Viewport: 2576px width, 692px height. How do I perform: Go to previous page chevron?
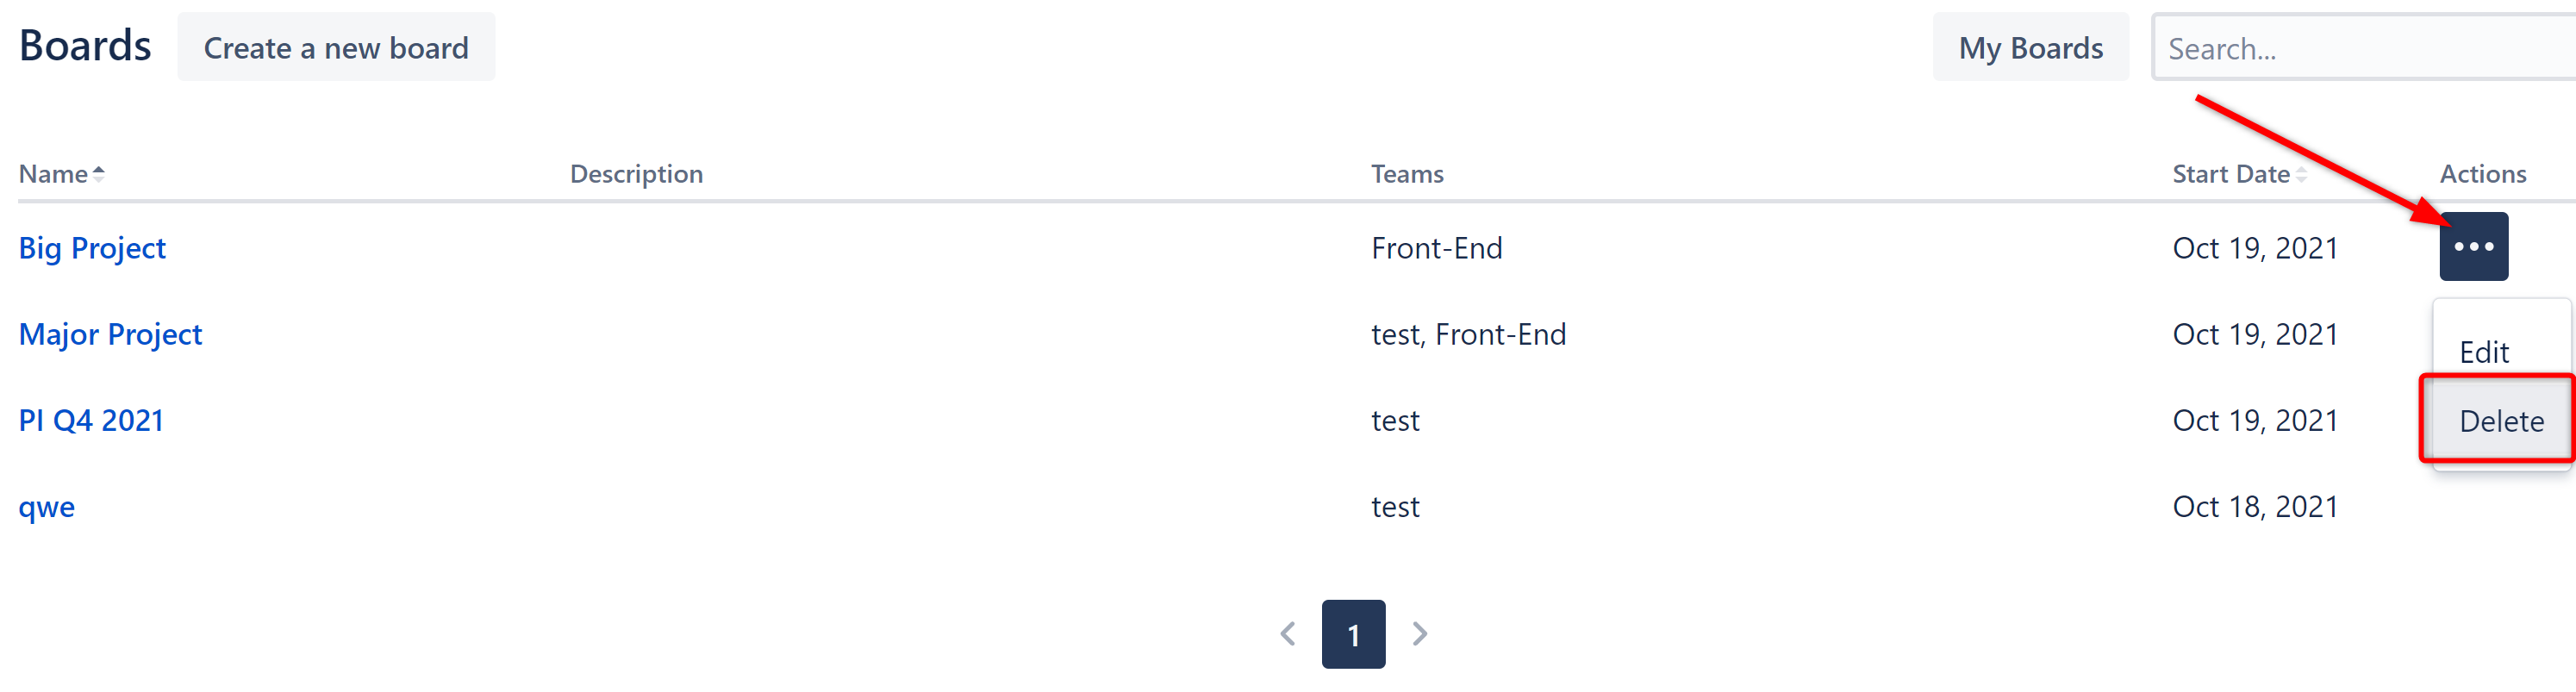point(1287,634)
